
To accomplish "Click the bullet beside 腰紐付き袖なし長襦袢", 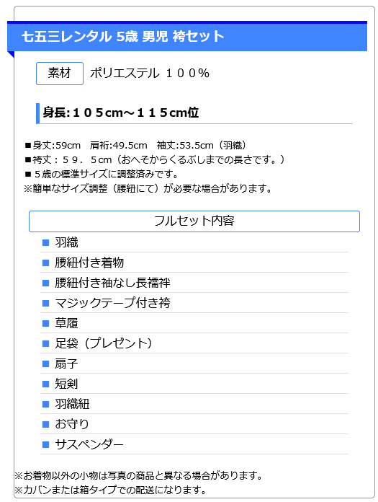I will pyautogui.click(x=45, y=283).
